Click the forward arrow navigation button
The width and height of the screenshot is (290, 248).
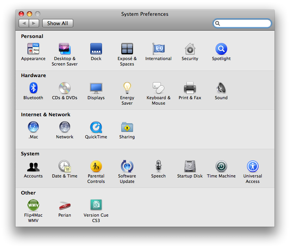(34, 23)
